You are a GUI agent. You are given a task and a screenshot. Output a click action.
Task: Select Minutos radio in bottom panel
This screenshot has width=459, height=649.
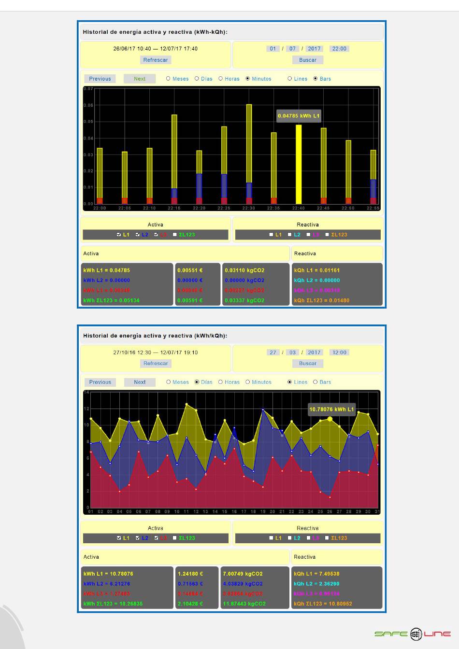coord(247,382)
